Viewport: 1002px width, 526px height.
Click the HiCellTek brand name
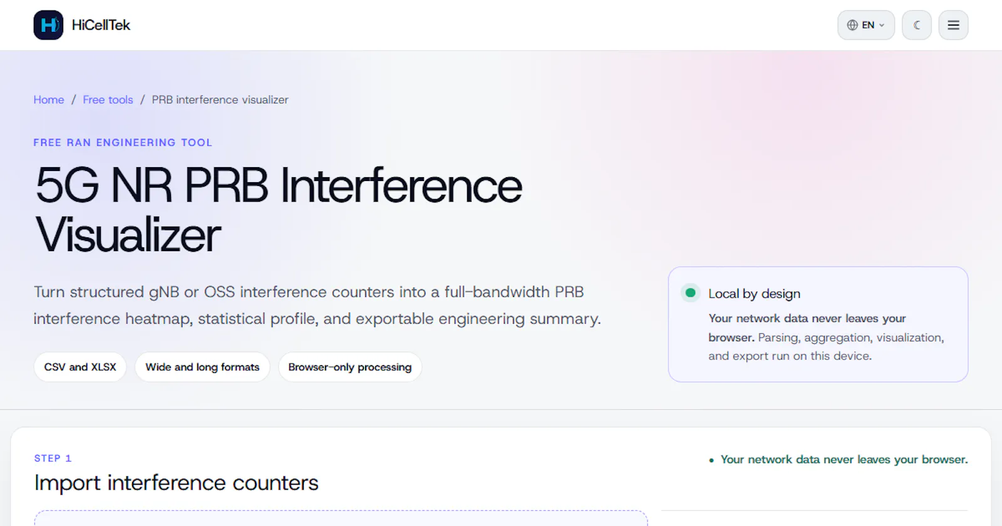pyautogui.click(x=101, y=25)
